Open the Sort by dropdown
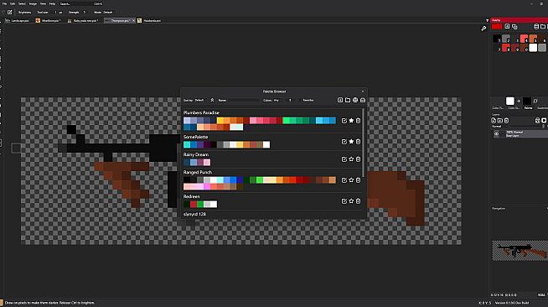The width and height of the screenshot is (548, 307). click(200, 100)
